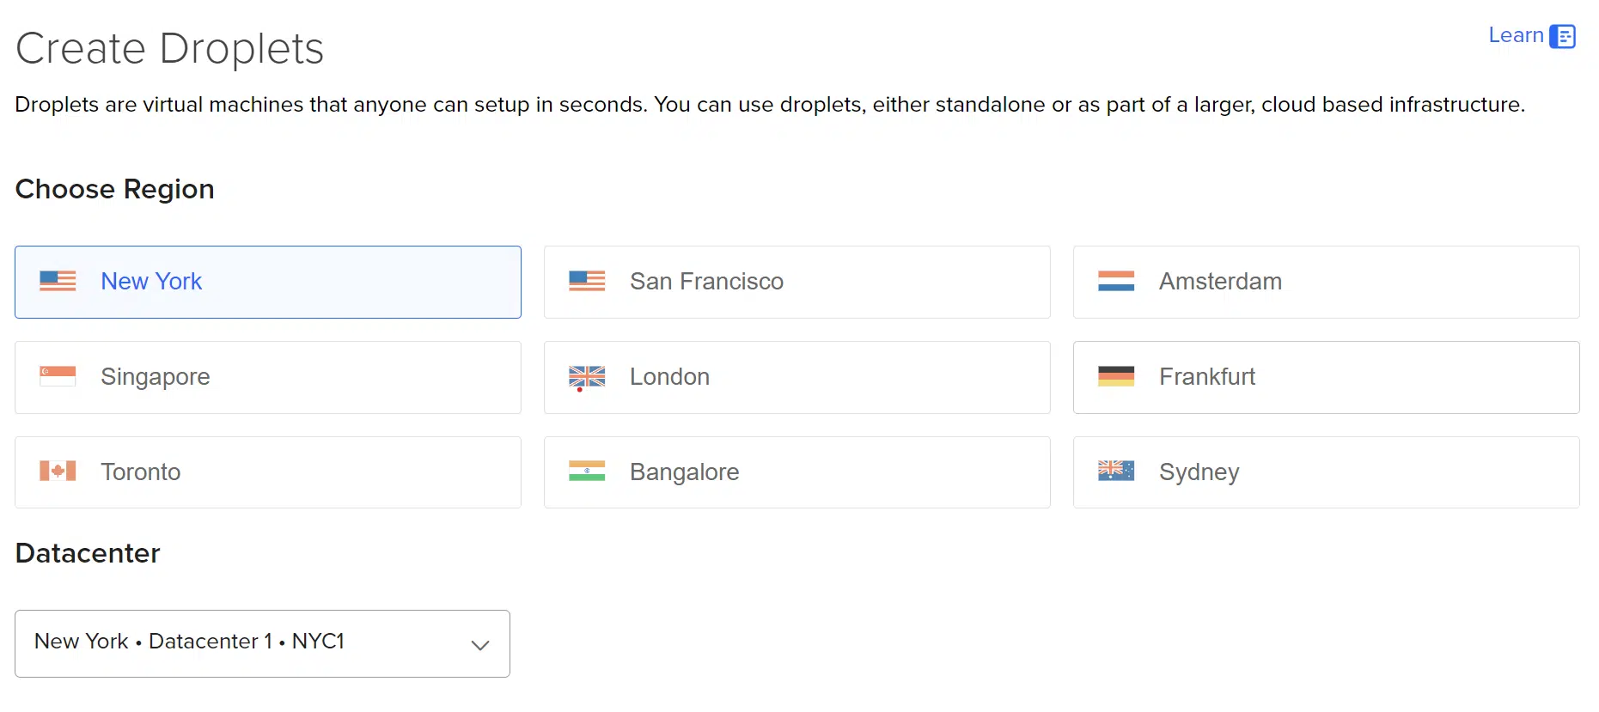The width and height of the screenshot is (1599, 712).
Task: Click the Learn documentation icon
Action: (x=1563, y=36)
